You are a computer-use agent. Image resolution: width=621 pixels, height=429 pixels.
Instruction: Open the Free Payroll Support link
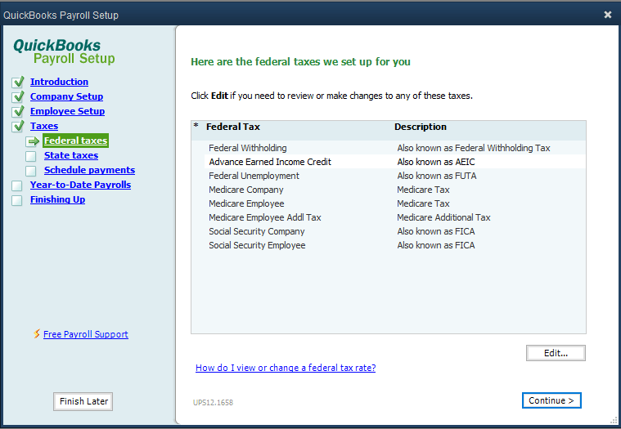click(86, 334)
